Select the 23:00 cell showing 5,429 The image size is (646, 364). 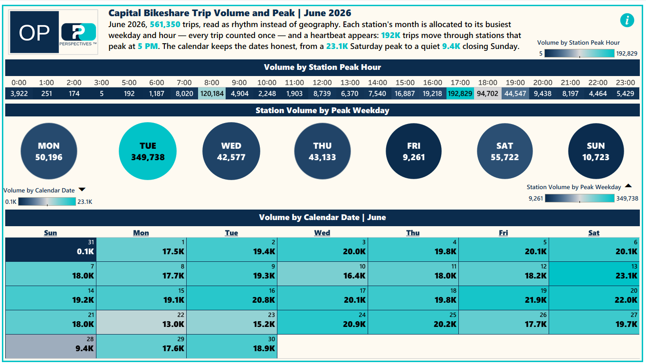coord(625,94)
